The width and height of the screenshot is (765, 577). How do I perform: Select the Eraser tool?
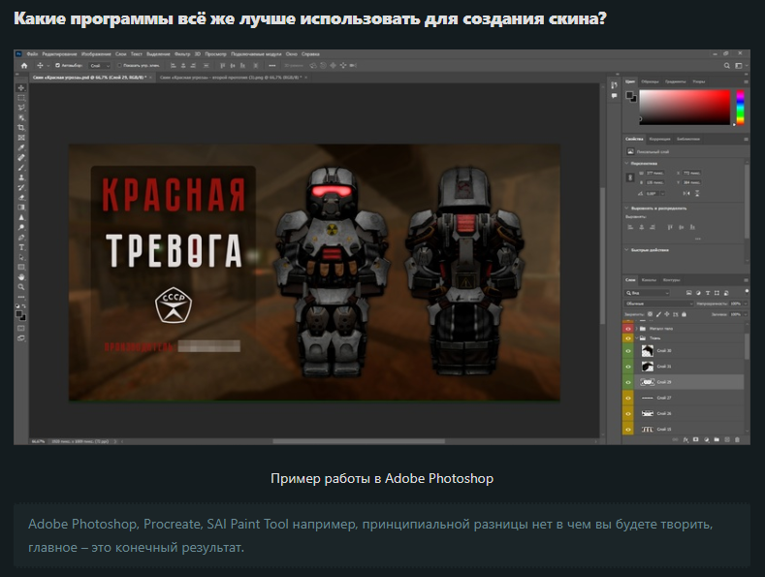21,198
